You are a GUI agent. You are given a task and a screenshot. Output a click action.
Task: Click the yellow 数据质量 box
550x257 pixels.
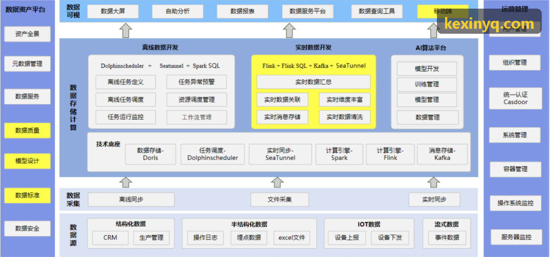27,131
